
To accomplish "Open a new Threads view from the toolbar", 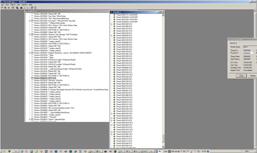I will [x=9, y=8].
